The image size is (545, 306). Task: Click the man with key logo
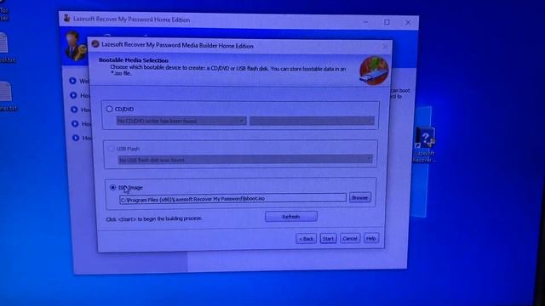75,46
